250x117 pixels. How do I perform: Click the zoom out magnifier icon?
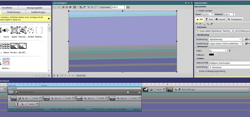[67, 7]
